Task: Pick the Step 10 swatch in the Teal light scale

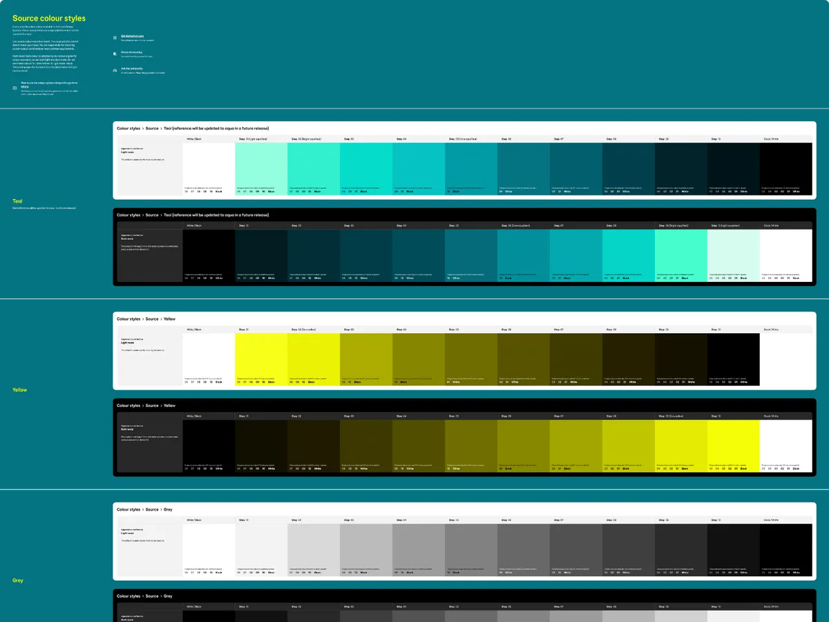Action: (x=734, y=168)
